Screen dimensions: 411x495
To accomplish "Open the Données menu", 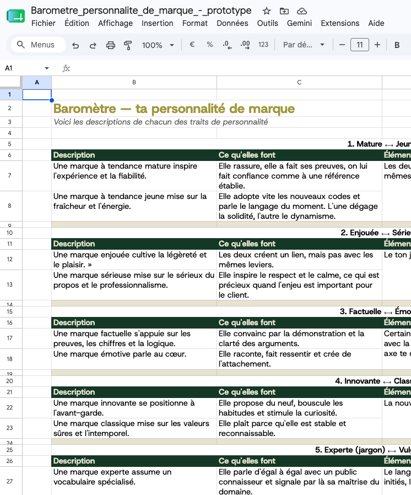I will coord(232,23).
